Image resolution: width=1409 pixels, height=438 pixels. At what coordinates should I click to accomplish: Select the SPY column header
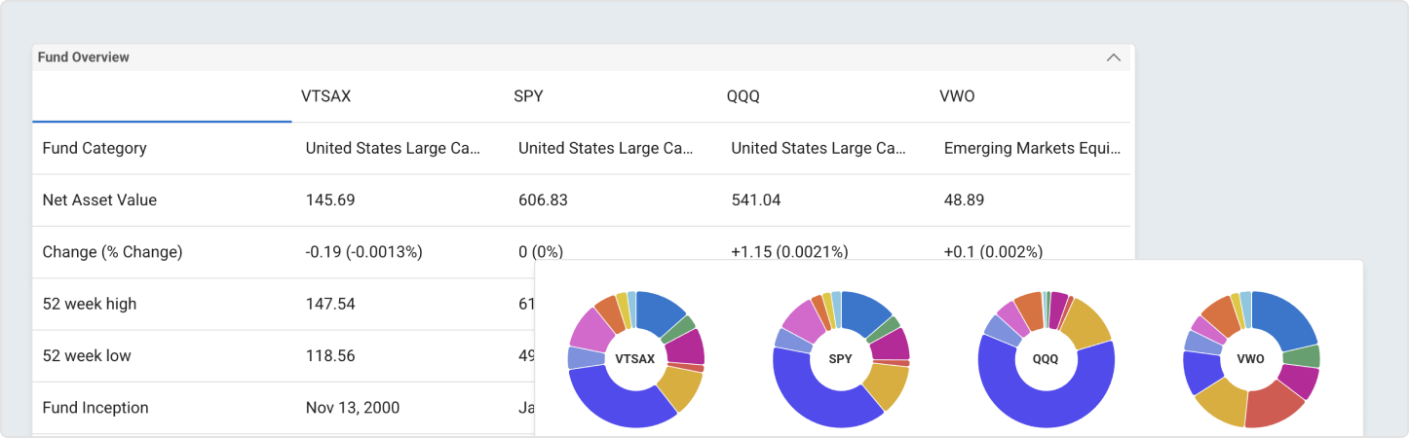pyautogui.click(x=528, y=96)
